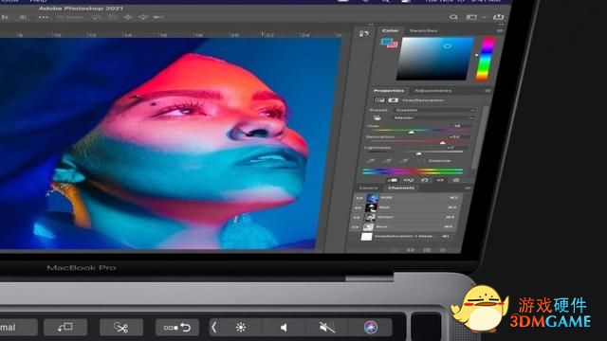
Task: Open the Color panel options menu
Action: tap(500, 30)
